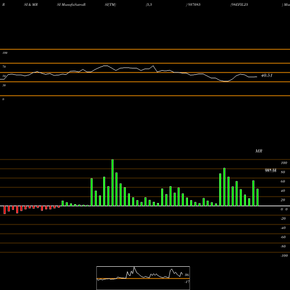
Task: Click the MR axis label 80
Action: pyautogui.click(x=283, y=172)
